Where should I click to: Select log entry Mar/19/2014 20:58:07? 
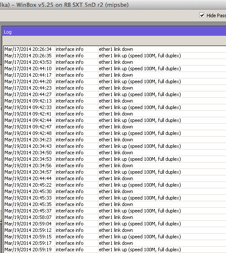click(x=115, y=217)
